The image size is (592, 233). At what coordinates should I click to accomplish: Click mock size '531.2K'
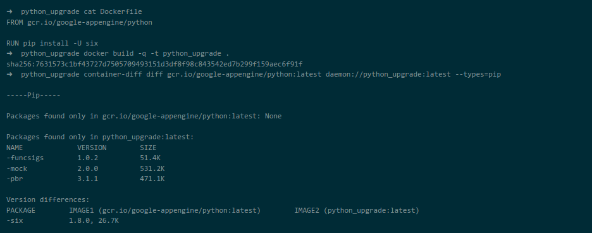152,168
